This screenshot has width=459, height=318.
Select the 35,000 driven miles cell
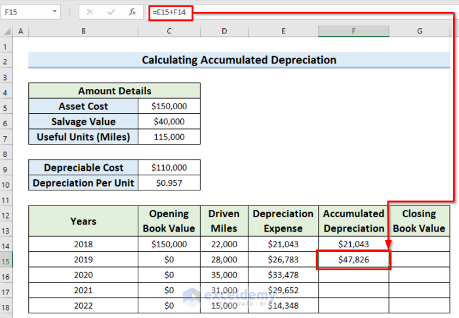point(224,275)
